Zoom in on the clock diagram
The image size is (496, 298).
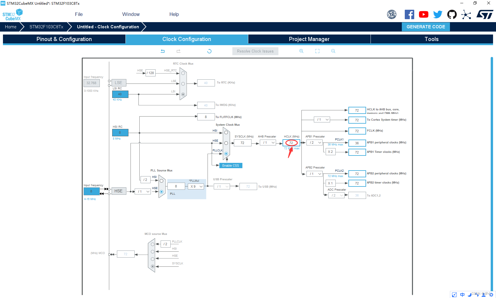tap(301, 51)
